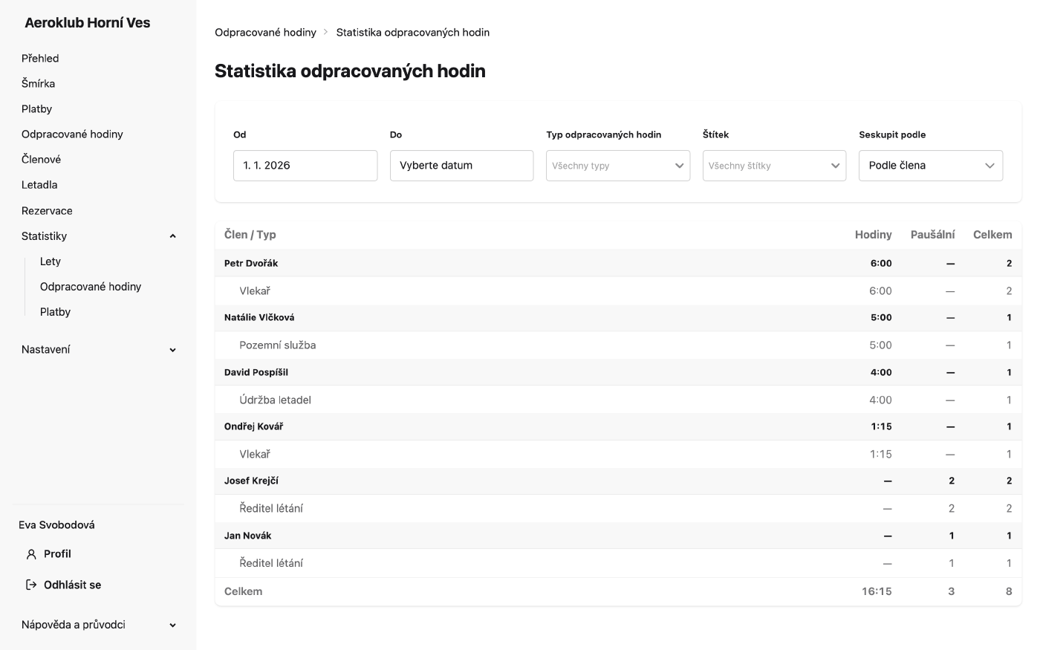1040x650 pixels.
Task: Select the Jan Novák row
Action: [x=618, y=536]
